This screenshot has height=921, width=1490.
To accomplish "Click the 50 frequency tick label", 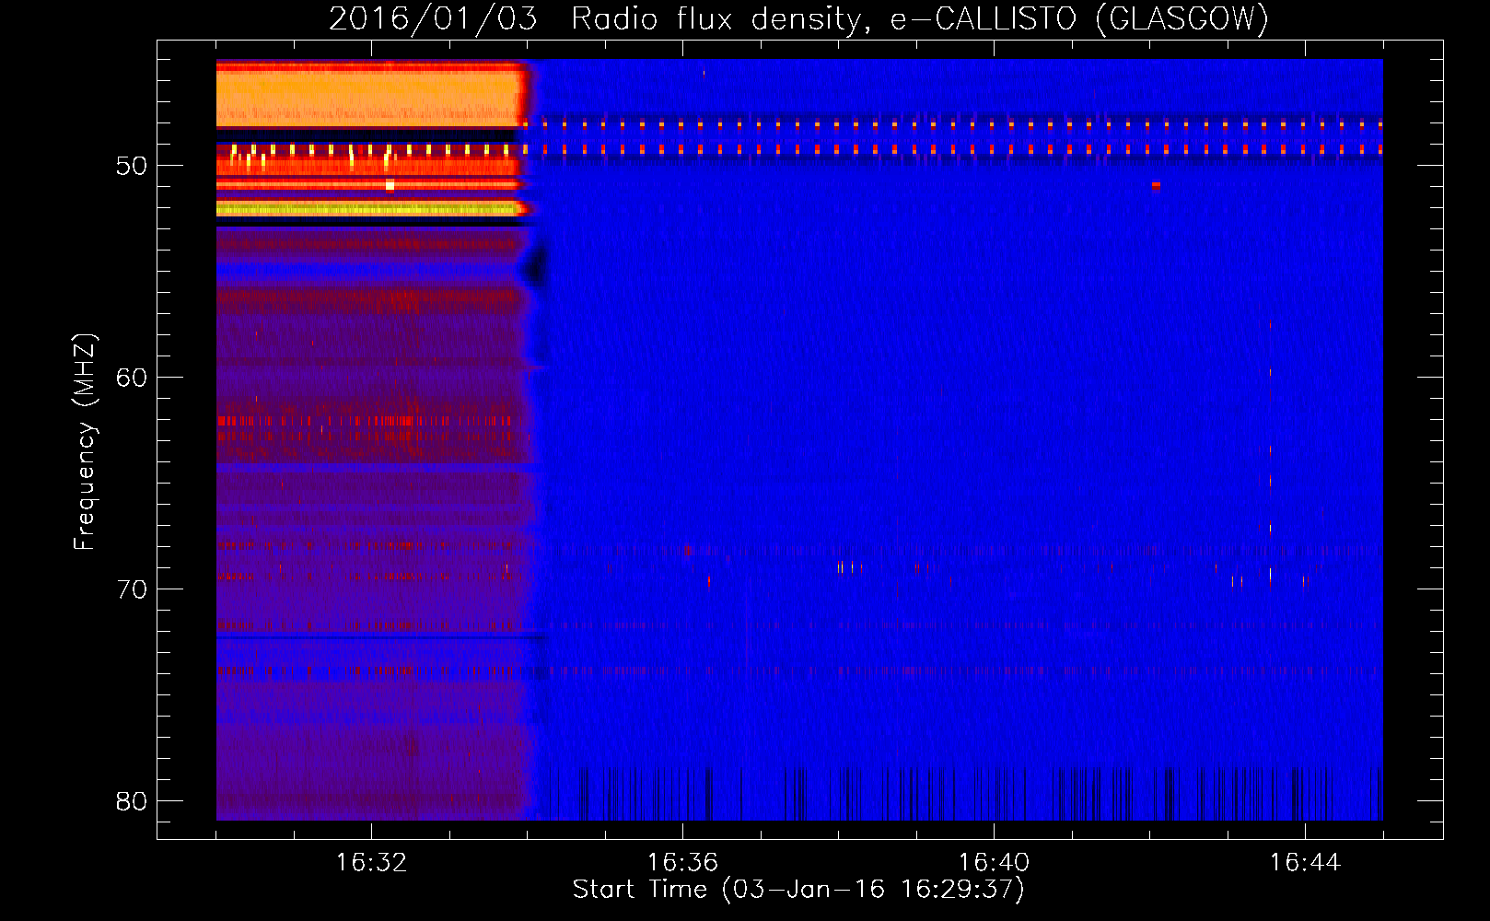I will point(132,166).
